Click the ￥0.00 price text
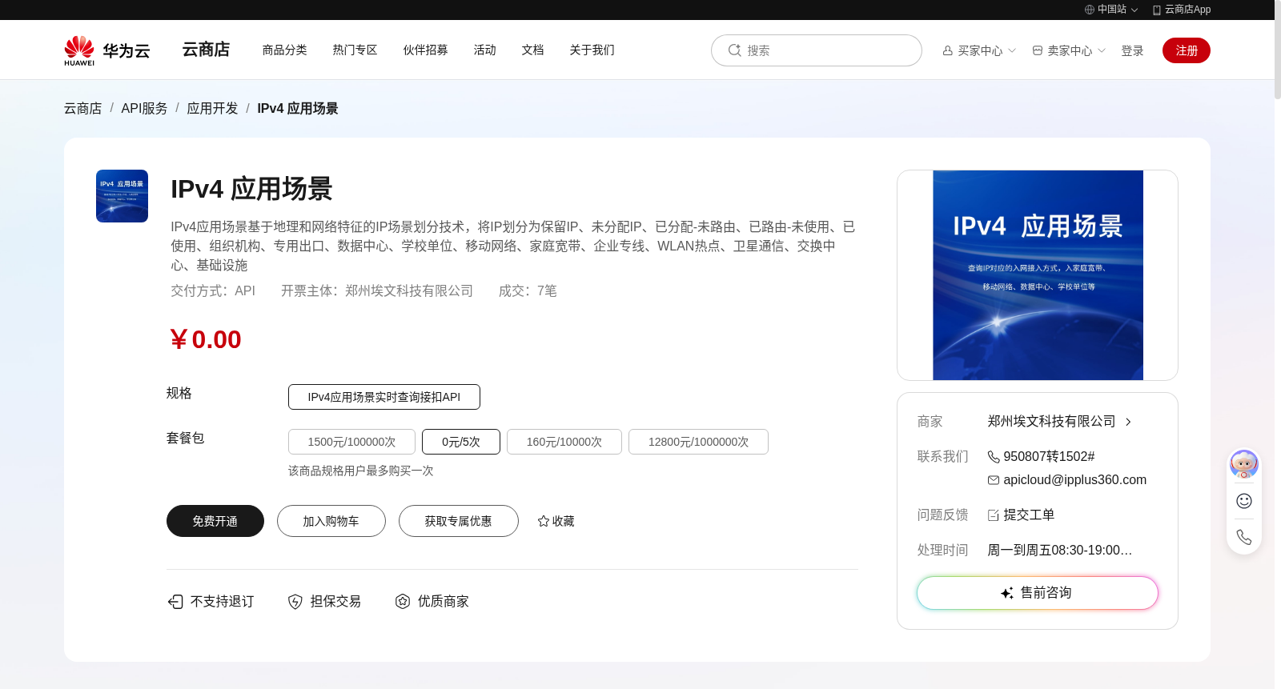 click(206, 339)
